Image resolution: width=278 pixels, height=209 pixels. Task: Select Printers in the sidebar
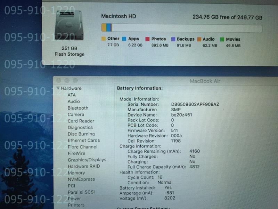(x=76, y=205)
